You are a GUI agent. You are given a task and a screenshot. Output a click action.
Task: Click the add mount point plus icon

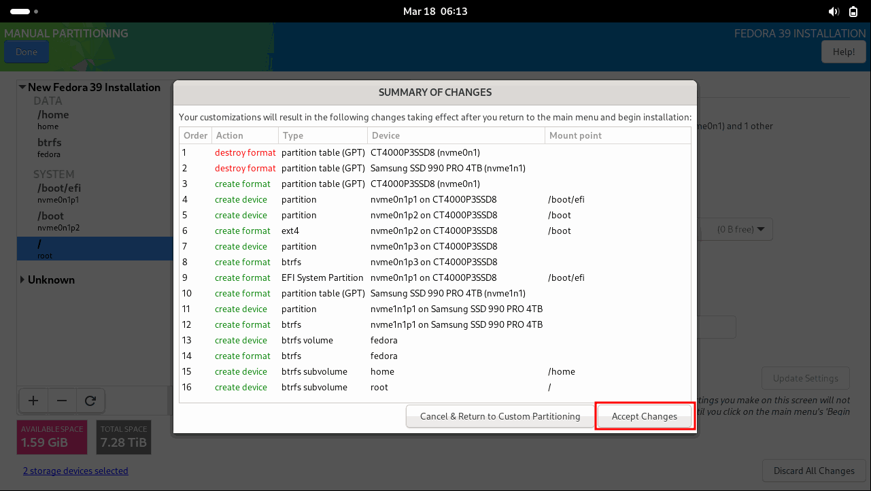[33, 401]
